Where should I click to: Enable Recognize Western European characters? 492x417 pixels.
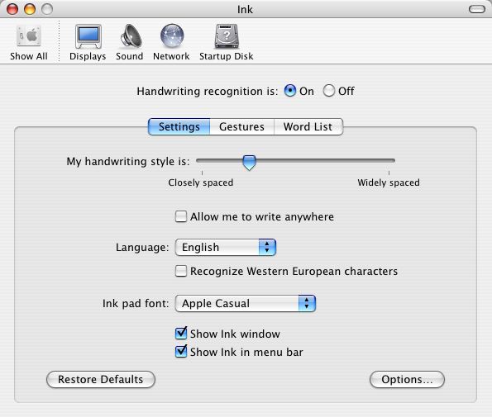[181, 271]
